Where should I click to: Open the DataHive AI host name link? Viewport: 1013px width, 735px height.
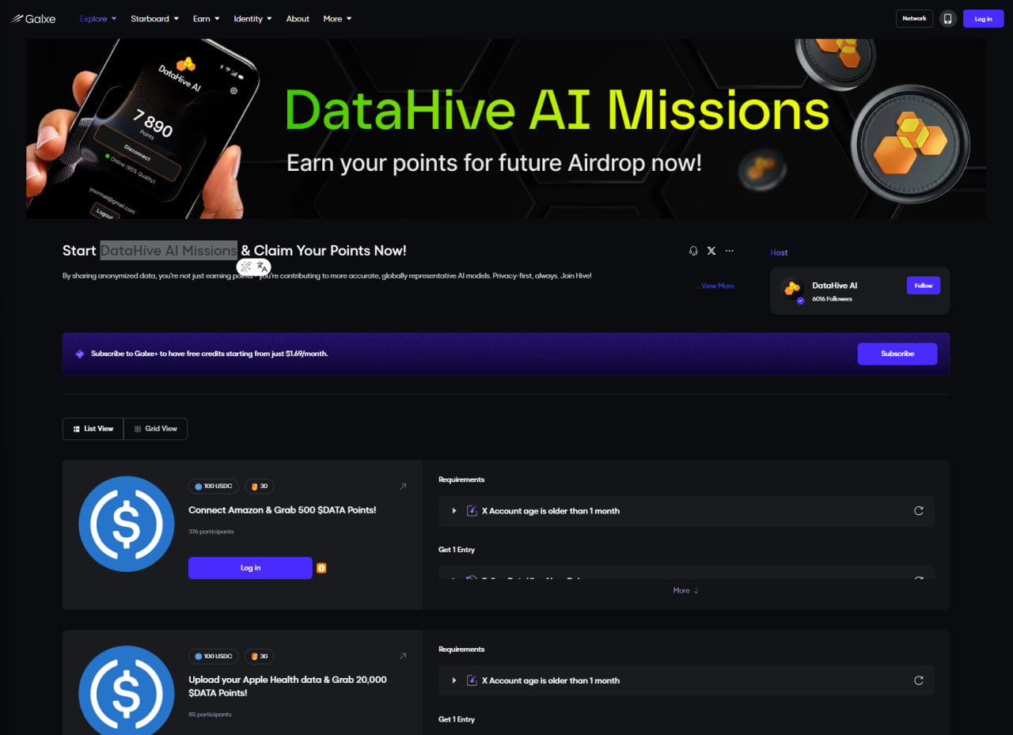tap(834, 286)
